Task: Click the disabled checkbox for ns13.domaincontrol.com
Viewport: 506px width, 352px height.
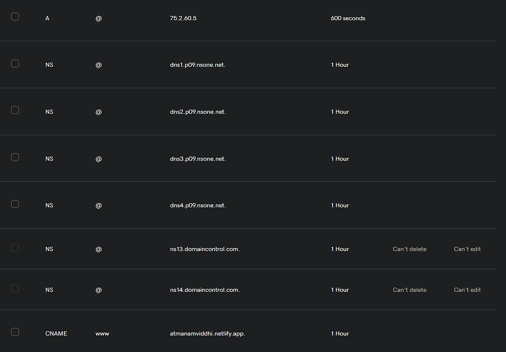Action: [x=15, y=248]
